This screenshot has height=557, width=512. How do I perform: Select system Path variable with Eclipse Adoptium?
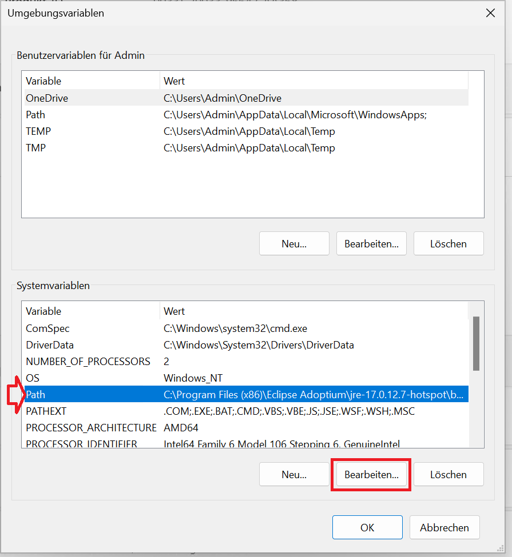tap(245, 394)
